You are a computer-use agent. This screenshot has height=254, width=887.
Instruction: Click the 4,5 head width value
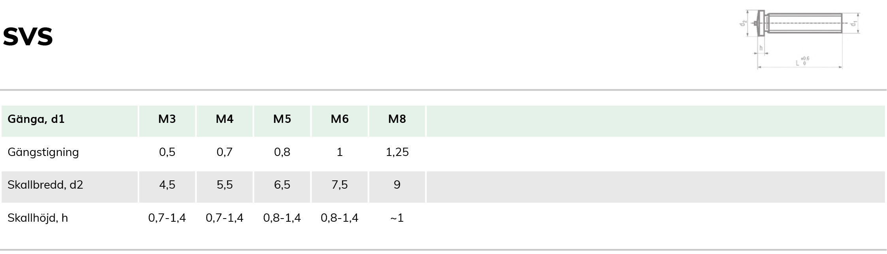click(167, 185)
